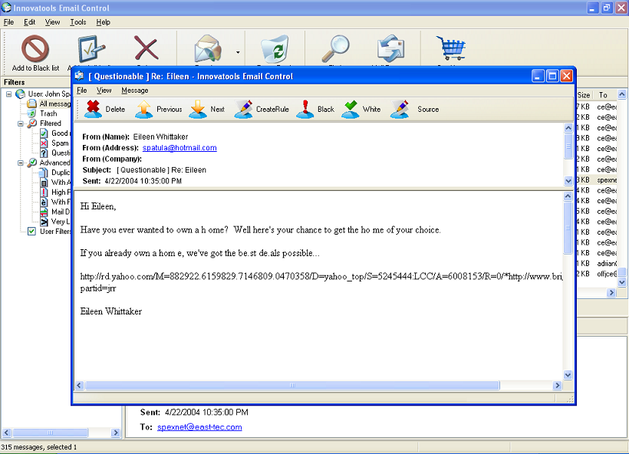The width and height of the screenshot is (629, 454).
Task: Click the message body horizontal scrollbar thumb
Action: [292, 386]
